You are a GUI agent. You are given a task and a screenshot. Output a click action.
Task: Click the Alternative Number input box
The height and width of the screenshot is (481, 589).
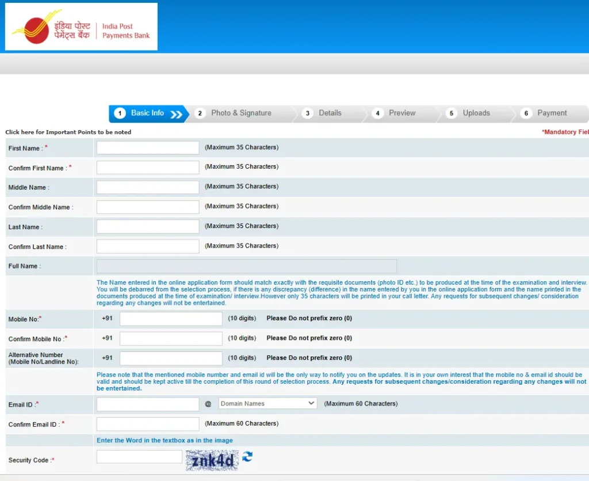(x=171, y=358)
